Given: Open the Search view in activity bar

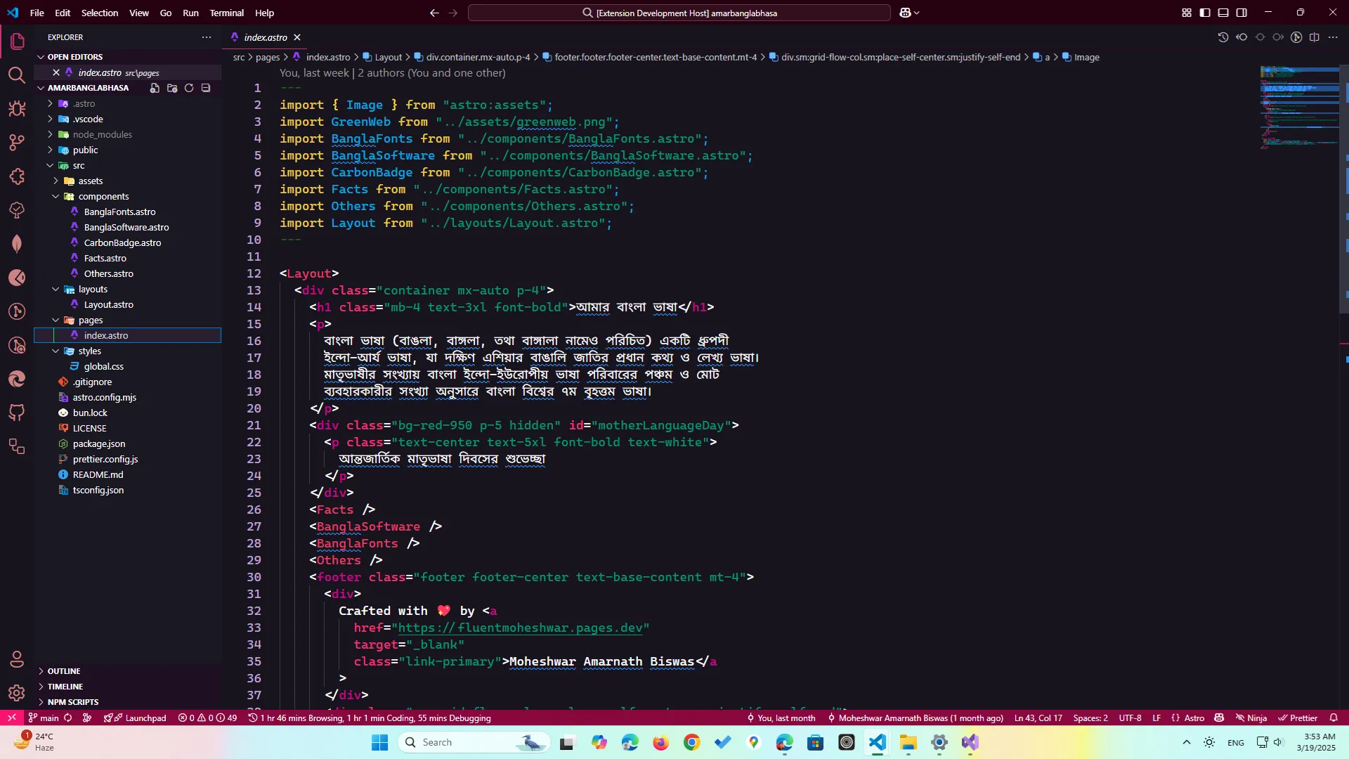Looking at the screenshot, I should [17, 74].
